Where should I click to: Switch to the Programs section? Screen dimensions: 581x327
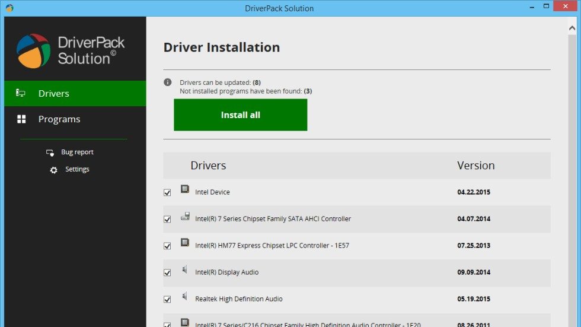point(75,119)
